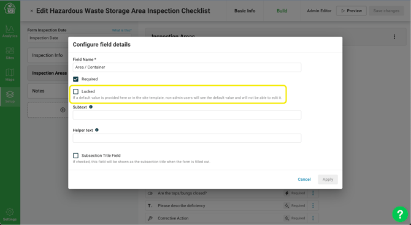Select Inspection Areas section

[x=47, y=73]
